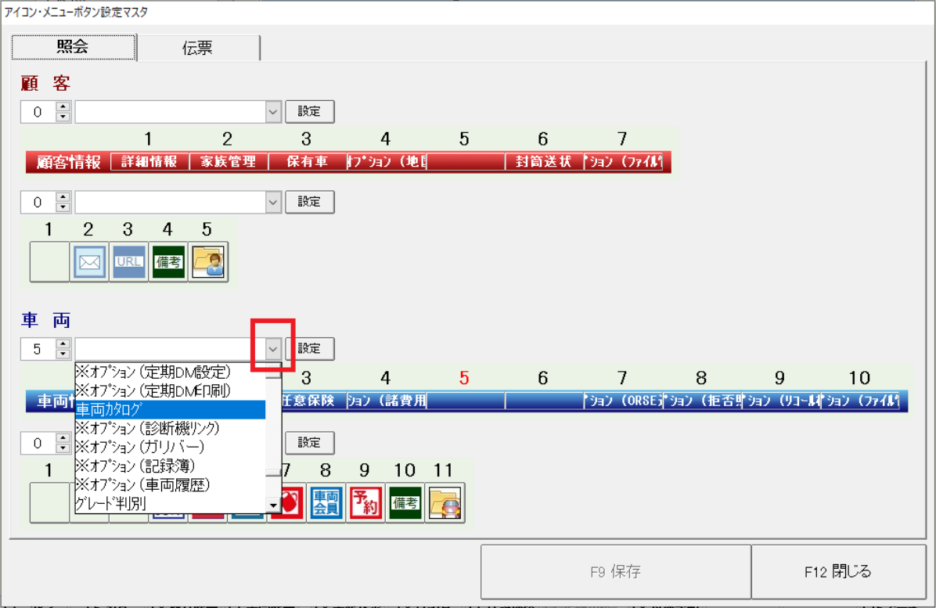Viewport: 936px width, 608px height.
Task: Click the 車両 combo box text field
Action: coord(170,348)
